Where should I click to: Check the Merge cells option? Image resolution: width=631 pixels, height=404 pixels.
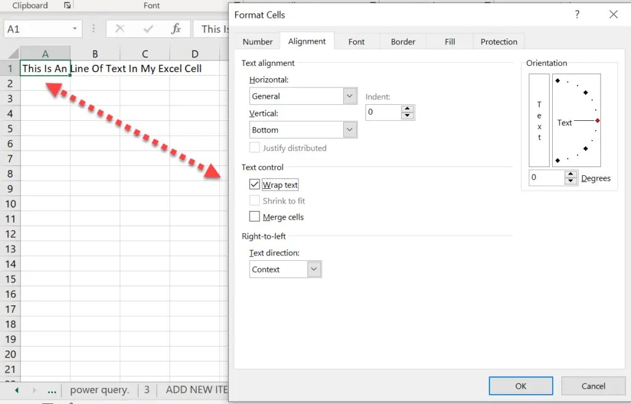coord(254,216)
